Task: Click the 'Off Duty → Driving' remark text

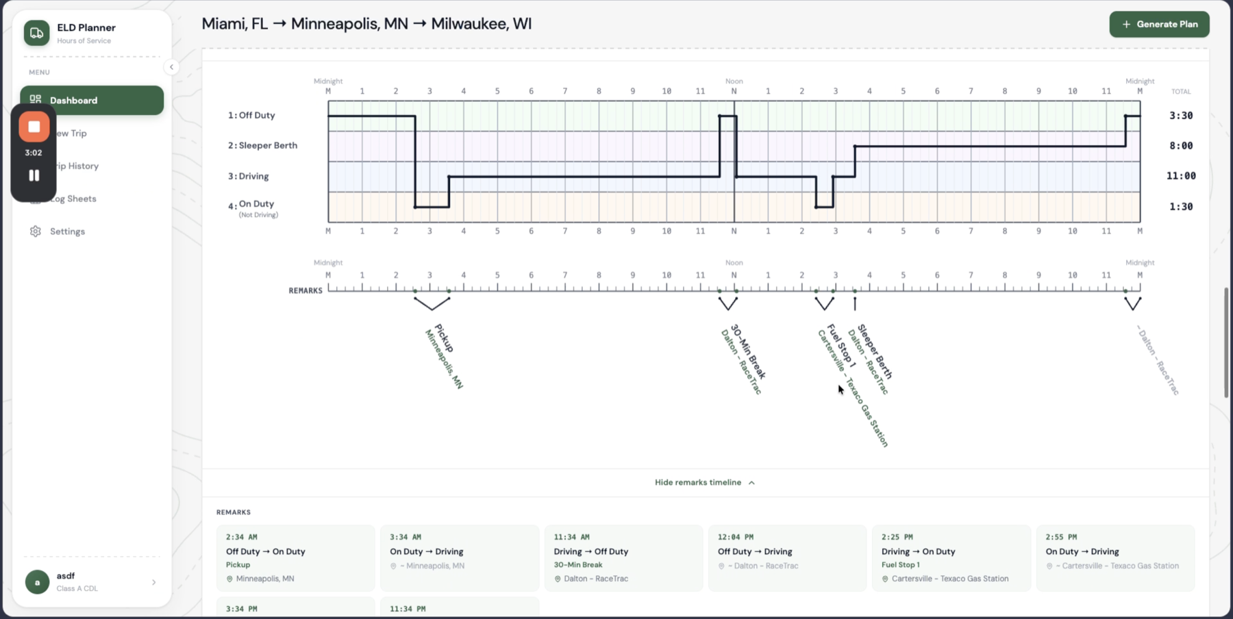Action: point(755,552)
